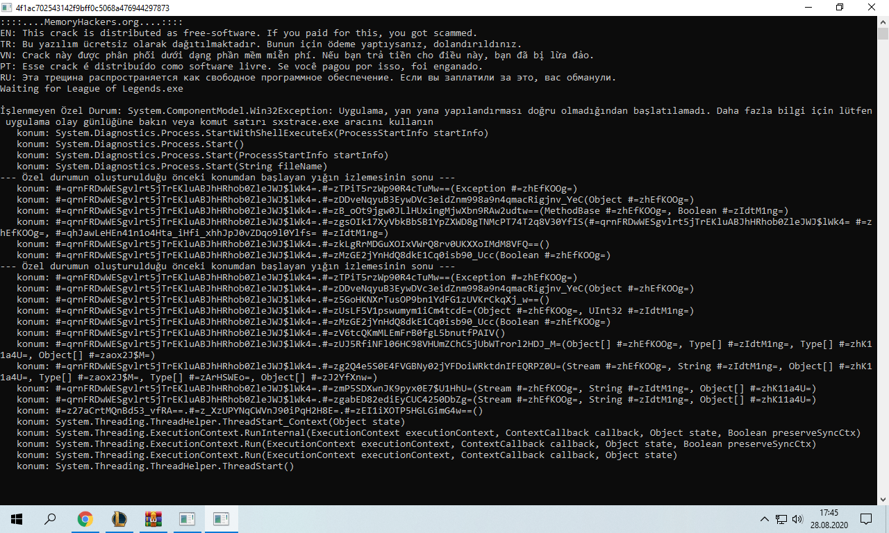Image resolution: width=889 pixels, height=533 pixels.
Task: Open the volume control tray icon
Action: point(797,519)
